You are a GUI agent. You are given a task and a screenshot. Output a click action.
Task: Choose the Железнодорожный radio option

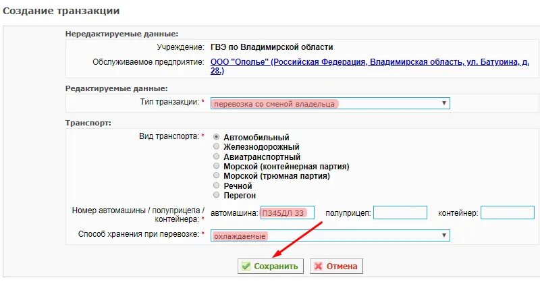[x=216, y=146]
